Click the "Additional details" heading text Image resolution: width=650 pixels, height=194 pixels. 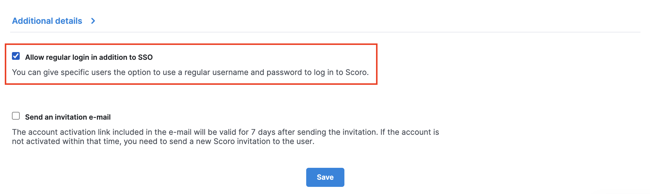coord(47,21)
